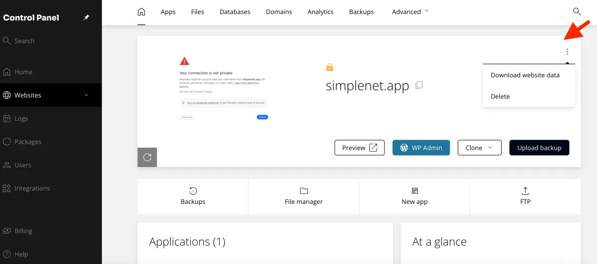Viewport: 597px width, 264px height.
Task: Click the SSL padlock icon above domain
Action: pos(329,67)
